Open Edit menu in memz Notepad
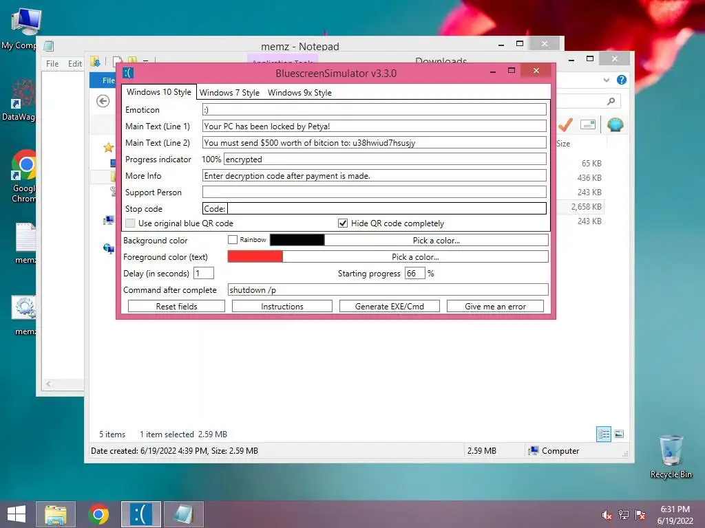The image size is (705, 528). pos(74,64)
